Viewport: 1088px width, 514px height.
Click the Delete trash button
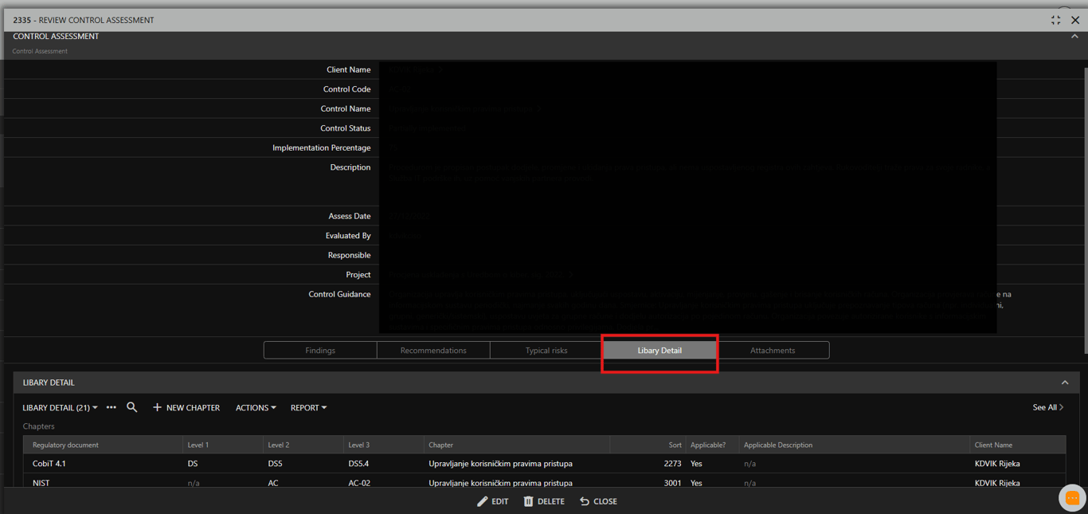(x=544, y=501)
